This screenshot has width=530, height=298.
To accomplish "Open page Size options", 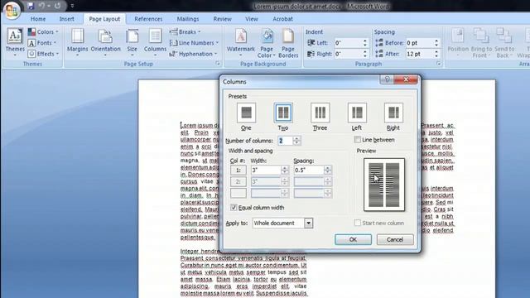I will click(132, 42).
